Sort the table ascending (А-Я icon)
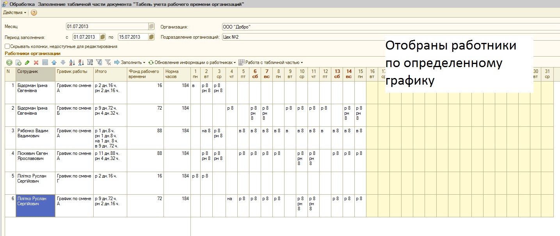Viewport: 560px width, 236px height. click(72, 62)
